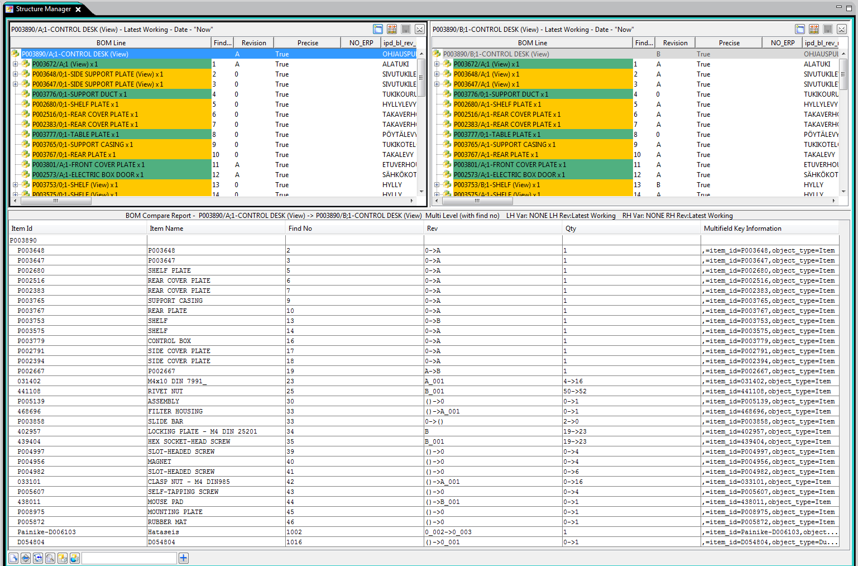Expand left P003648/0 SIDE SUPPORT PLATE node

click(15, 74)
